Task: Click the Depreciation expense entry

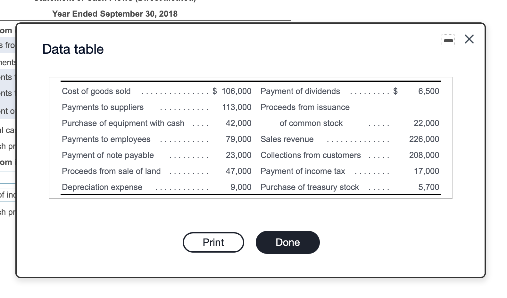Action: (102, 187)
